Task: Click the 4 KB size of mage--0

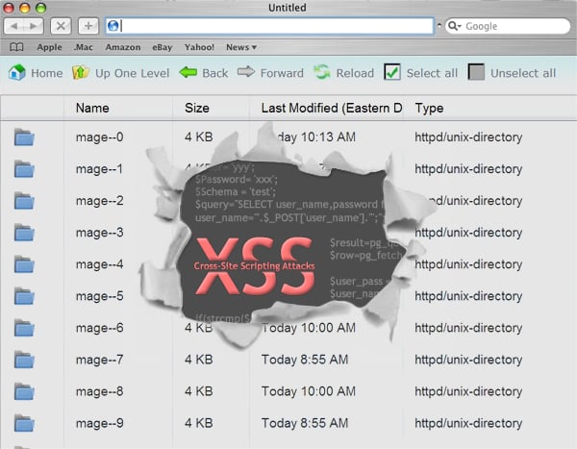Action: tap(199, 137)
